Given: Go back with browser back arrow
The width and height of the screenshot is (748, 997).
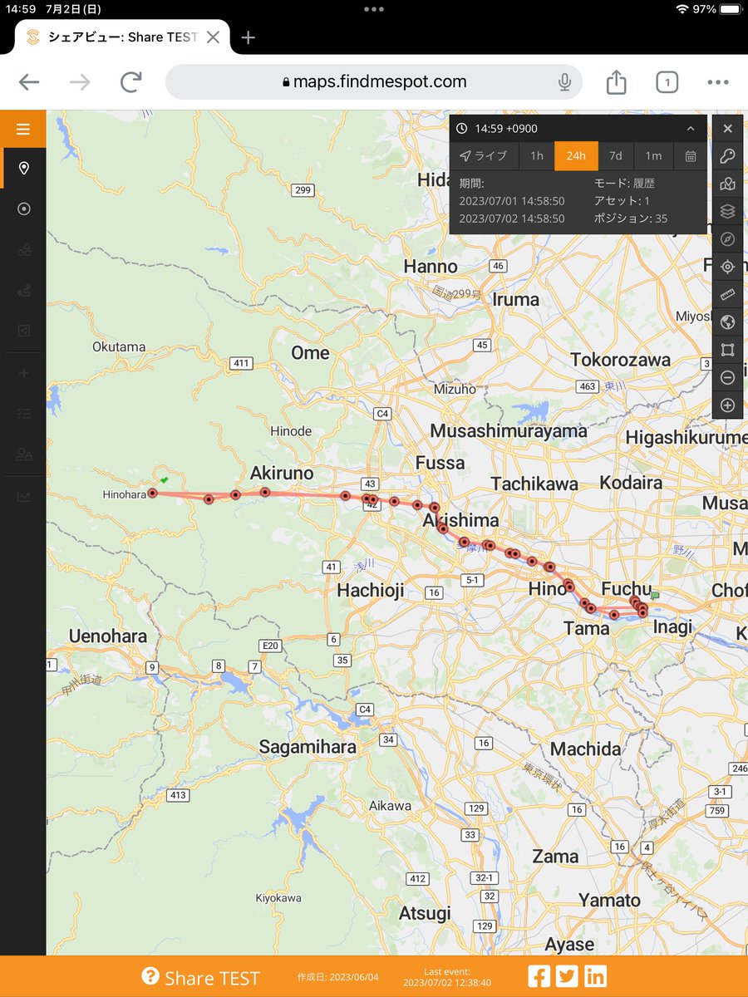Looking at the screenshot, I should tap(29, 82).
